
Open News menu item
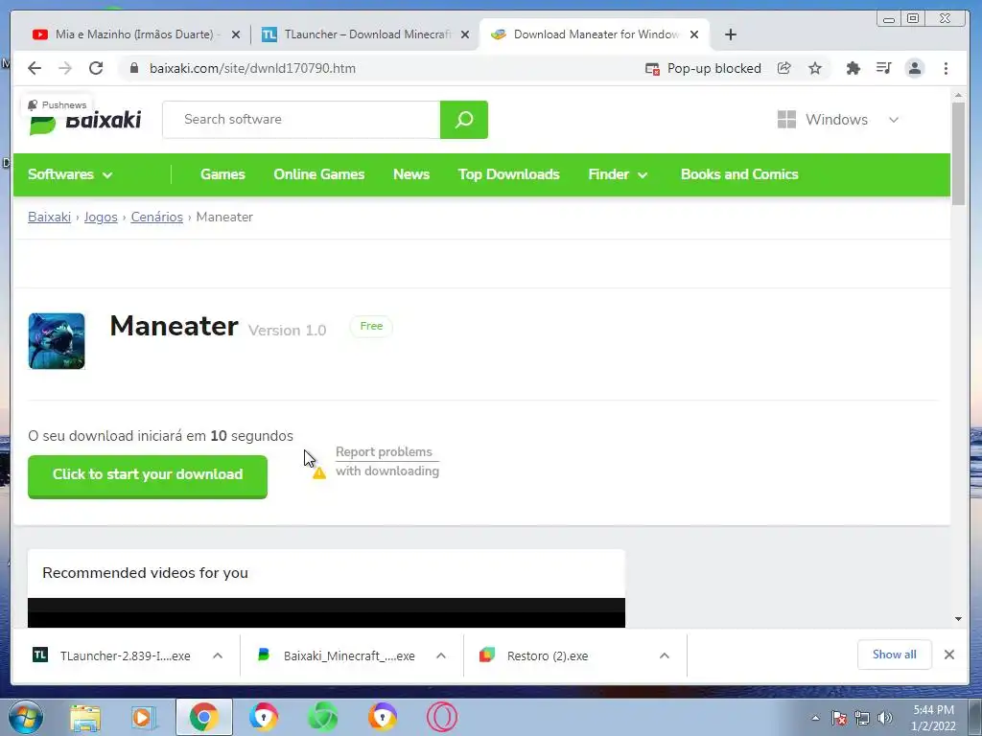[x=411, y=174]
